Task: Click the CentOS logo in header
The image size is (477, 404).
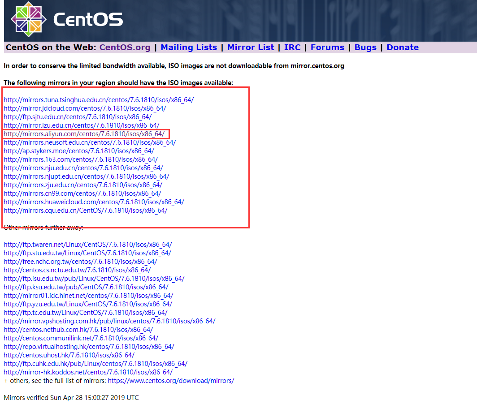Action: click(x=67, y=19)
